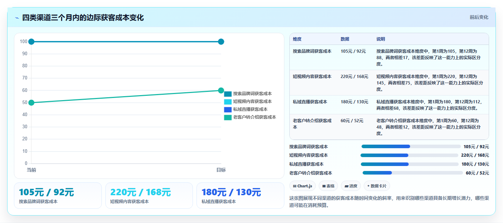Click the lightning icon beside the chart title
This screenshot has width=503, height=223.
[17, 18]
